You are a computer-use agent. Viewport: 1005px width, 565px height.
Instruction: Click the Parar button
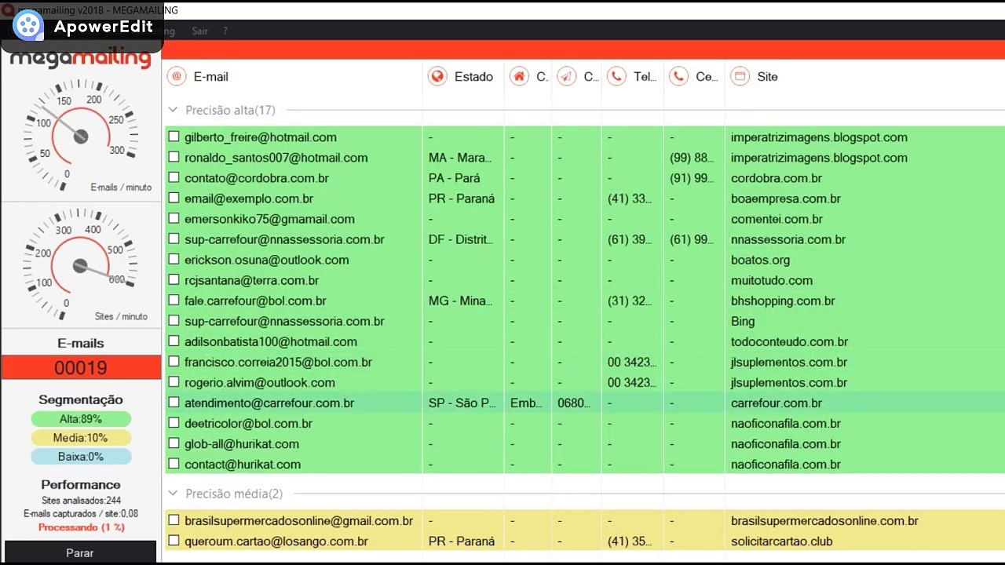80,552
